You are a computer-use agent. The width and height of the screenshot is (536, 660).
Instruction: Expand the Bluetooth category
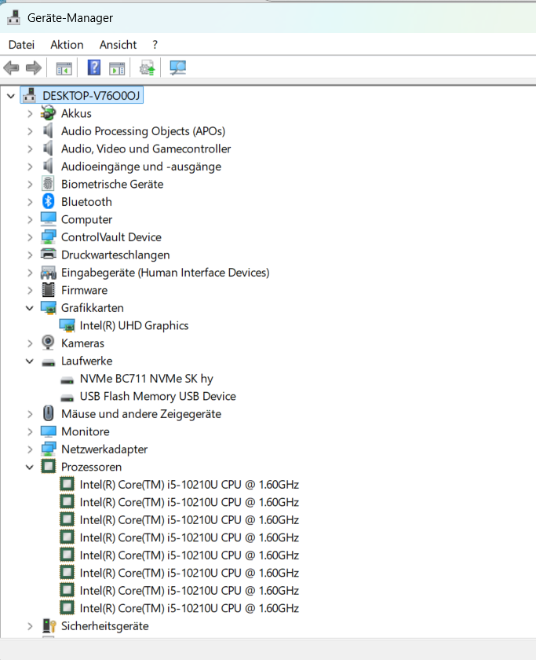pos(29,202)
